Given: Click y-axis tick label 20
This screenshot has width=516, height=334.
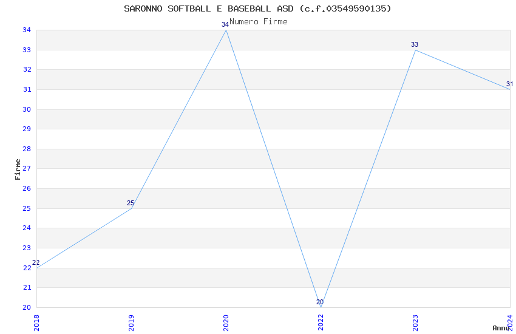Looking at the screenshot, I should (27, 308).
